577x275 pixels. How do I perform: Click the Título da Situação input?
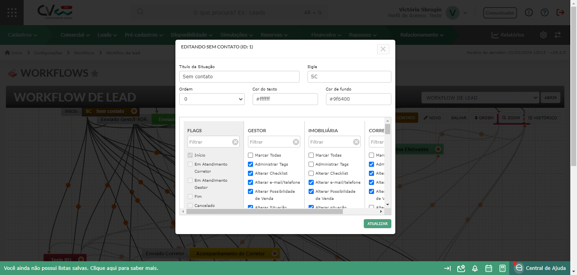pos(239,77)
